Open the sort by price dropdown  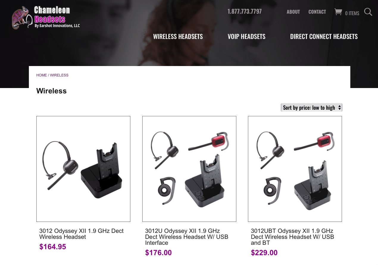312,108
